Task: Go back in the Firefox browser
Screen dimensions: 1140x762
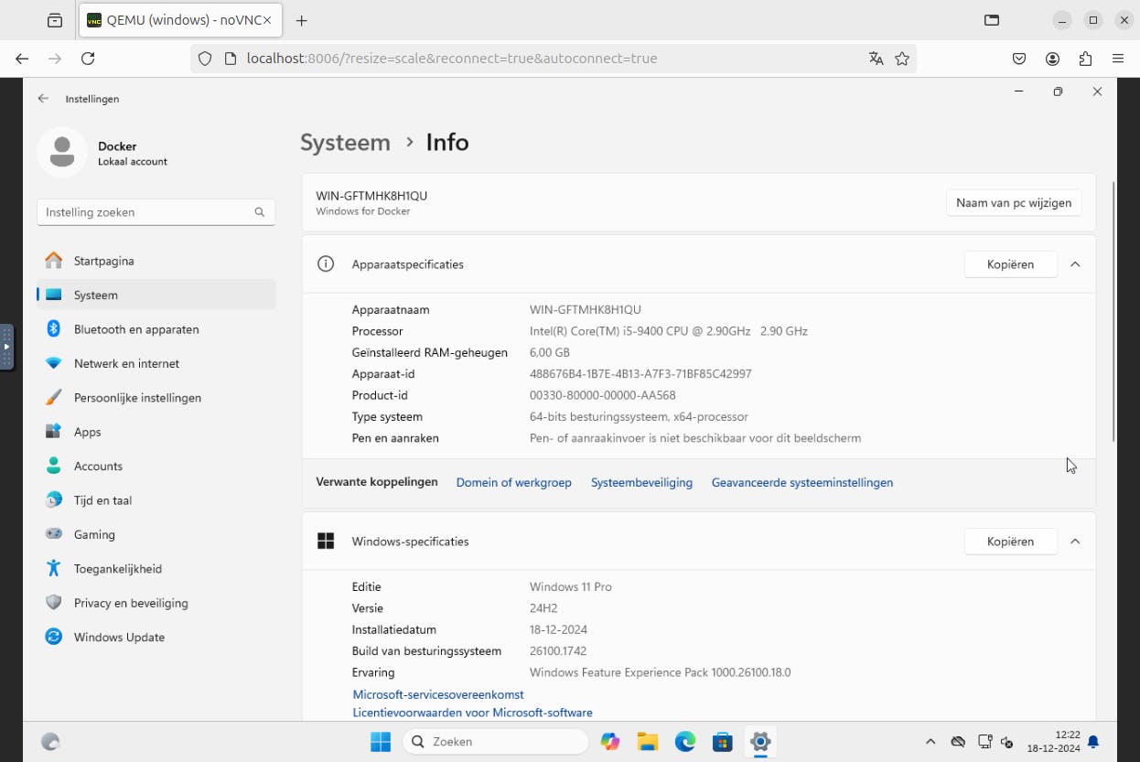Action: click(x=22, y=59)
